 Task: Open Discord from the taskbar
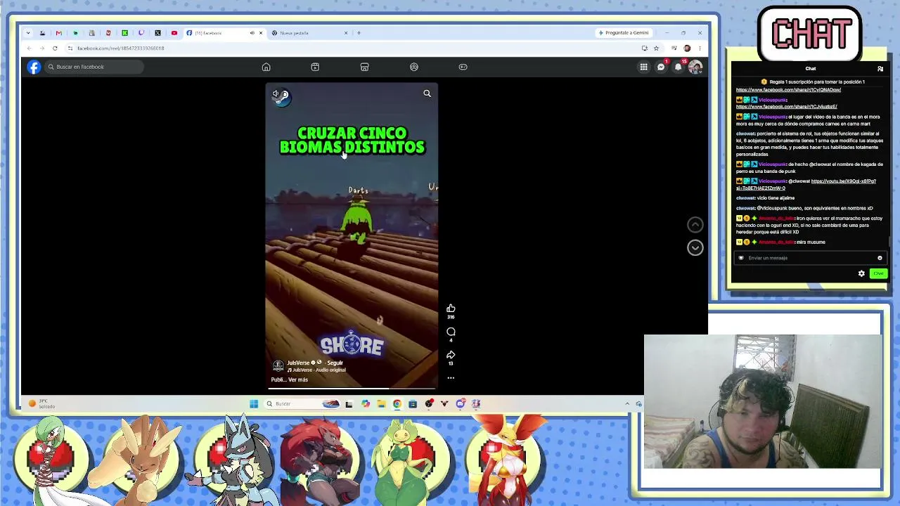(x=460, y=403)
